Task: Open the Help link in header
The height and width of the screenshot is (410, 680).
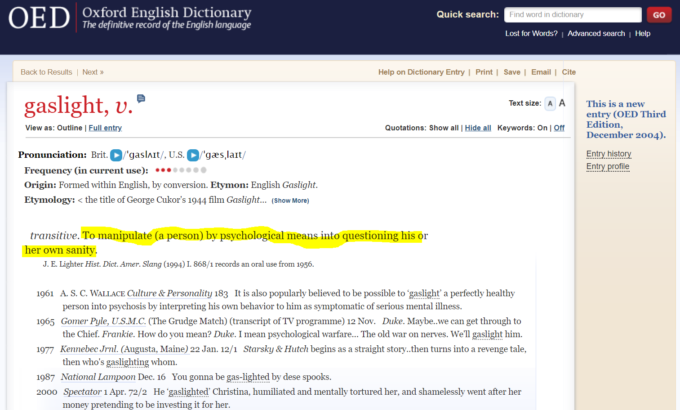Action: point(642,33)
